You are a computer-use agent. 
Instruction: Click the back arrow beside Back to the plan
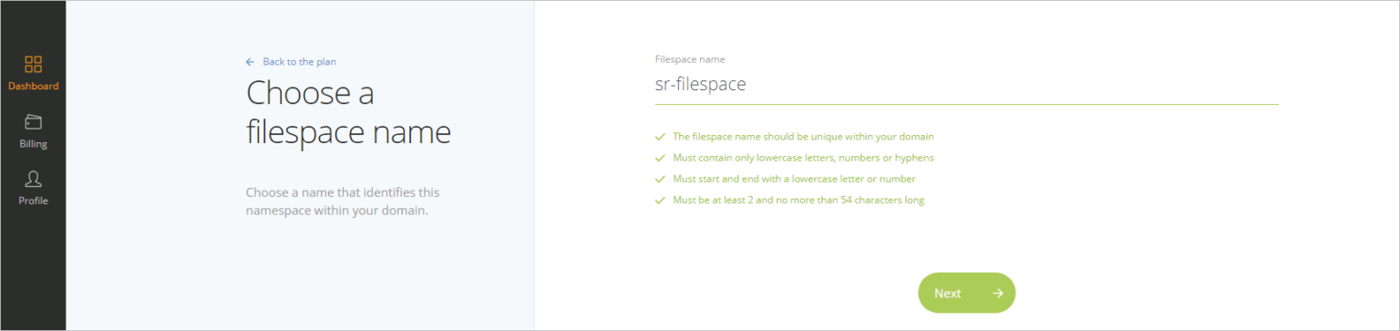(250, 62)
